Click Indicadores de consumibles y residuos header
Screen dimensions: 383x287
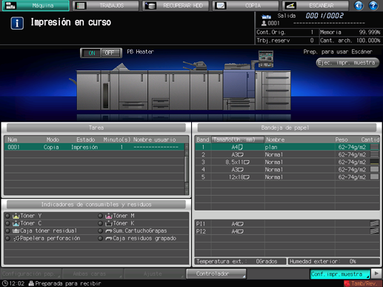click(96, 205)
